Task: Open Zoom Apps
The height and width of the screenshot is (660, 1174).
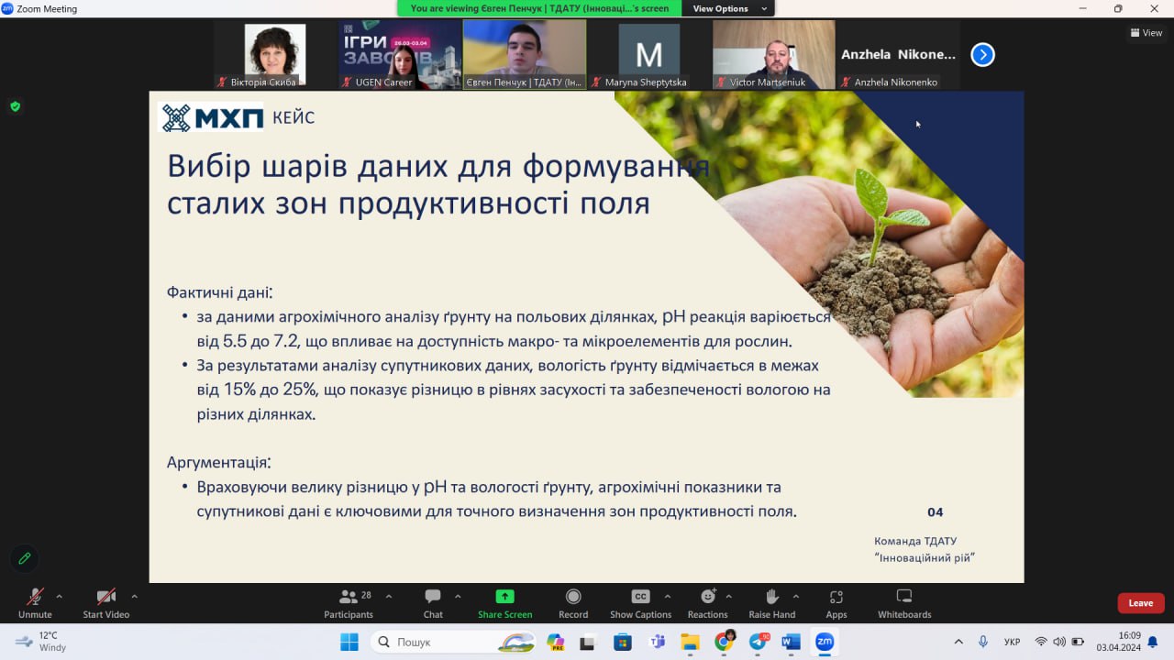Action: [x=836, y=603]
